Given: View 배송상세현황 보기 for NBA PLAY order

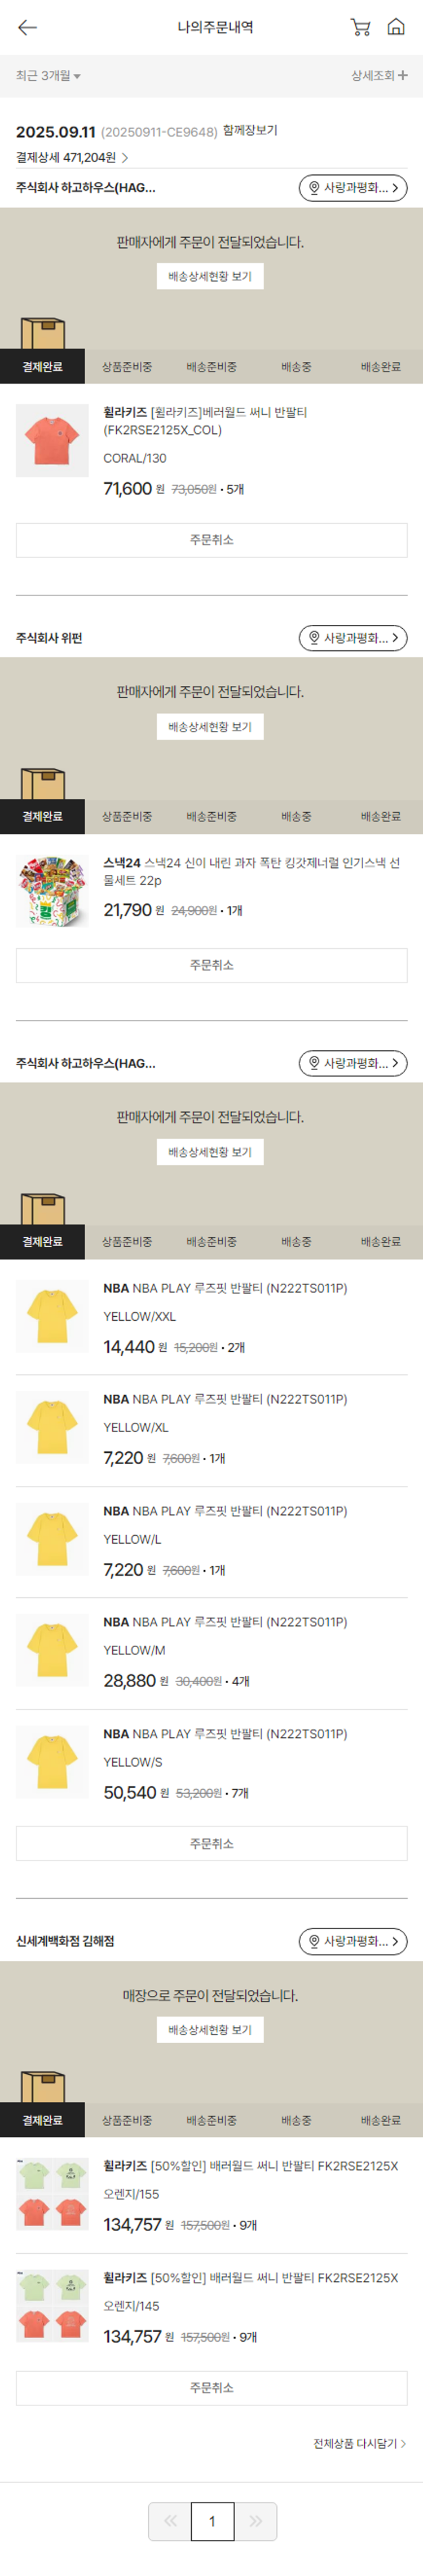Looking at the screenshot, I should coord(210,1152).
